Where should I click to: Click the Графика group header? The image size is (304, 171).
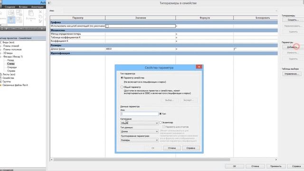pos(164,22)
